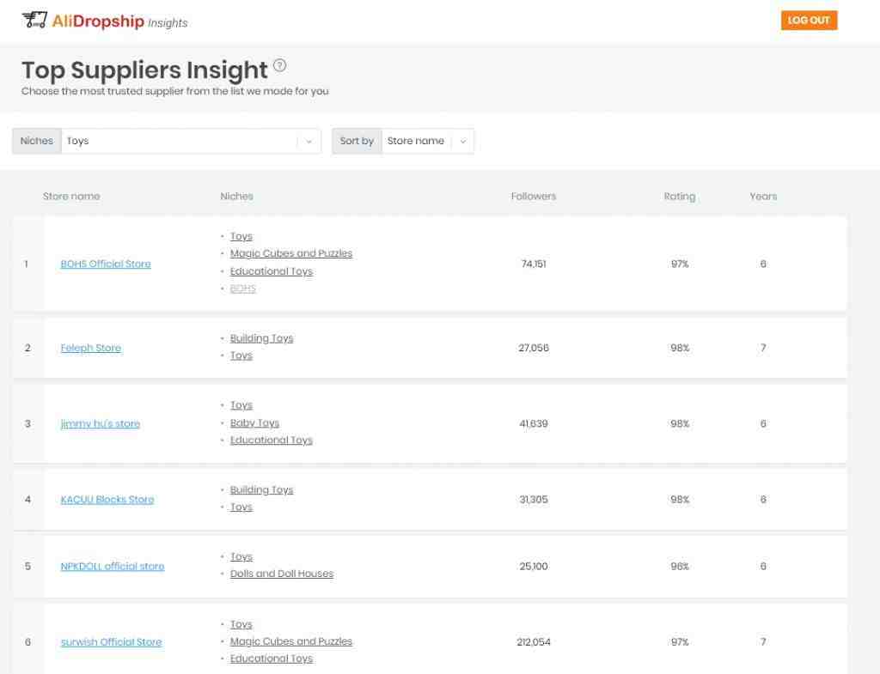The image size is (880, 674).
Task: Open the Niches dropdown set to Toys
Action: click(x=167, y=141)
